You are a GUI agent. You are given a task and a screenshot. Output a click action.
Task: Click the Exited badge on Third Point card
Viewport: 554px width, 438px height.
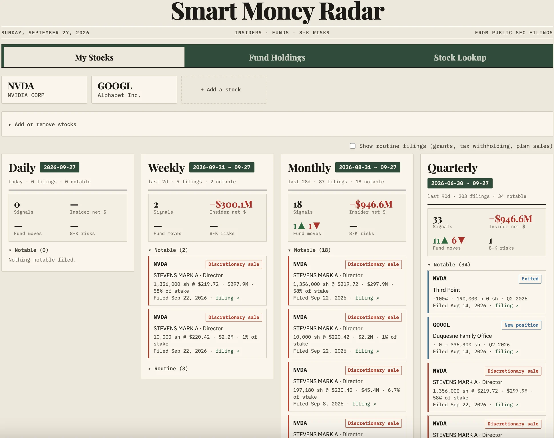530,279
